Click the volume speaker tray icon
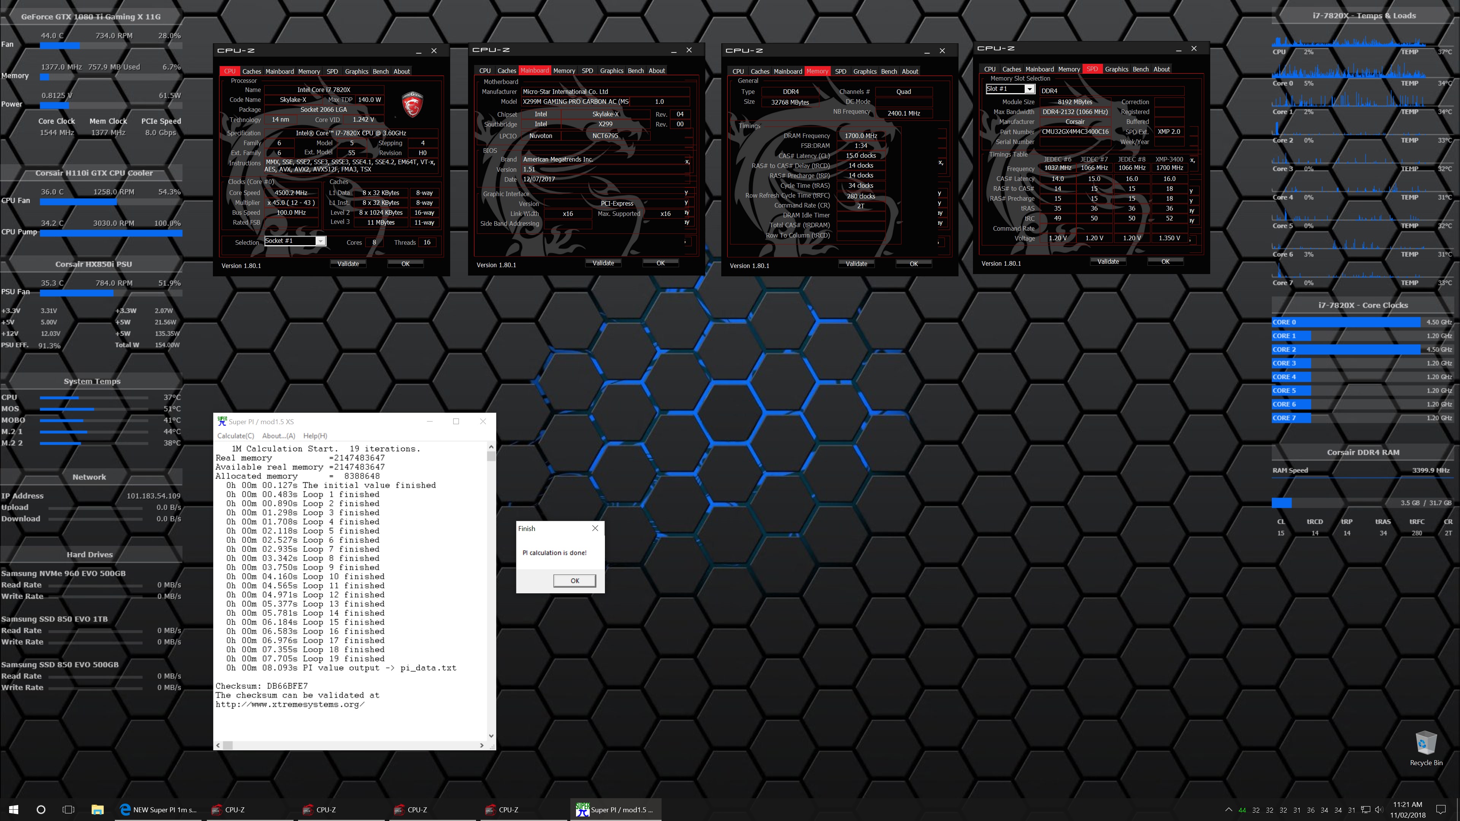Screen dimensions: 1460x821 coord(1379,810)
